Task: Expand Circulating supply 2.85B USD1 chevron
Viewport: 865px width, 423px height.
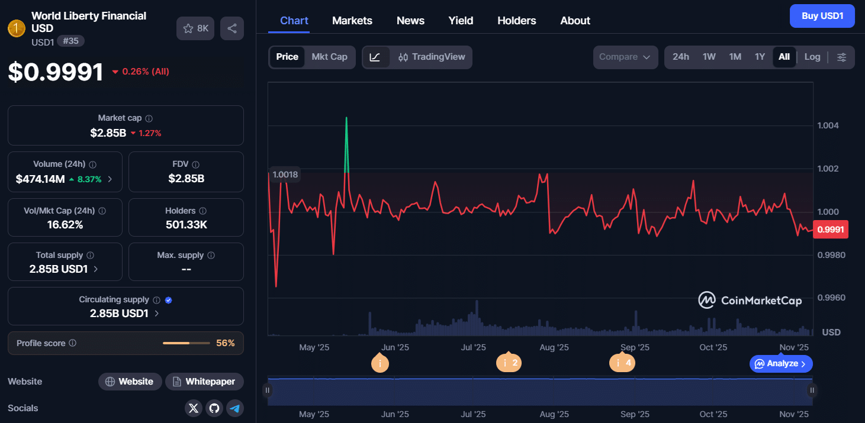Action: click(157, 314)
